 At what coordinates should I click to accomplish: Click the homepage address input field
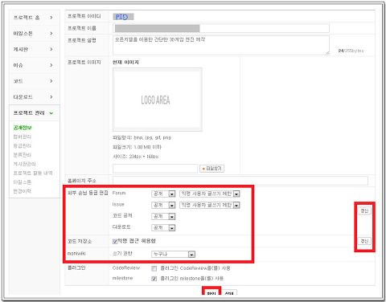point(240,181)
